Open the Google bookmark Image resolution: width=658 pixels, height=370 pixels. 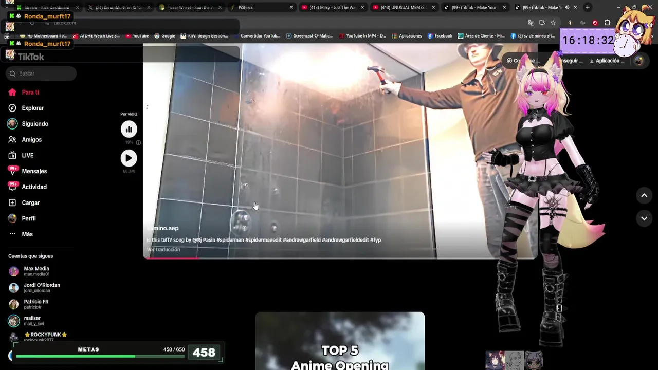(x=164, y=36)
